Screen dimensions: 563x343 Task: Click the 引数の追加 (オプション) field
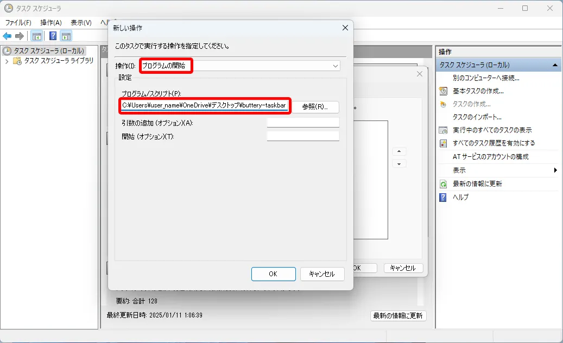click(303, 123)
